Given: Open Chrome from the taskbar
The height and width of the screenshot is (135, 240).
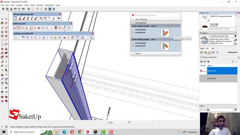Looking at the screenshot, I should coord(80,132).
